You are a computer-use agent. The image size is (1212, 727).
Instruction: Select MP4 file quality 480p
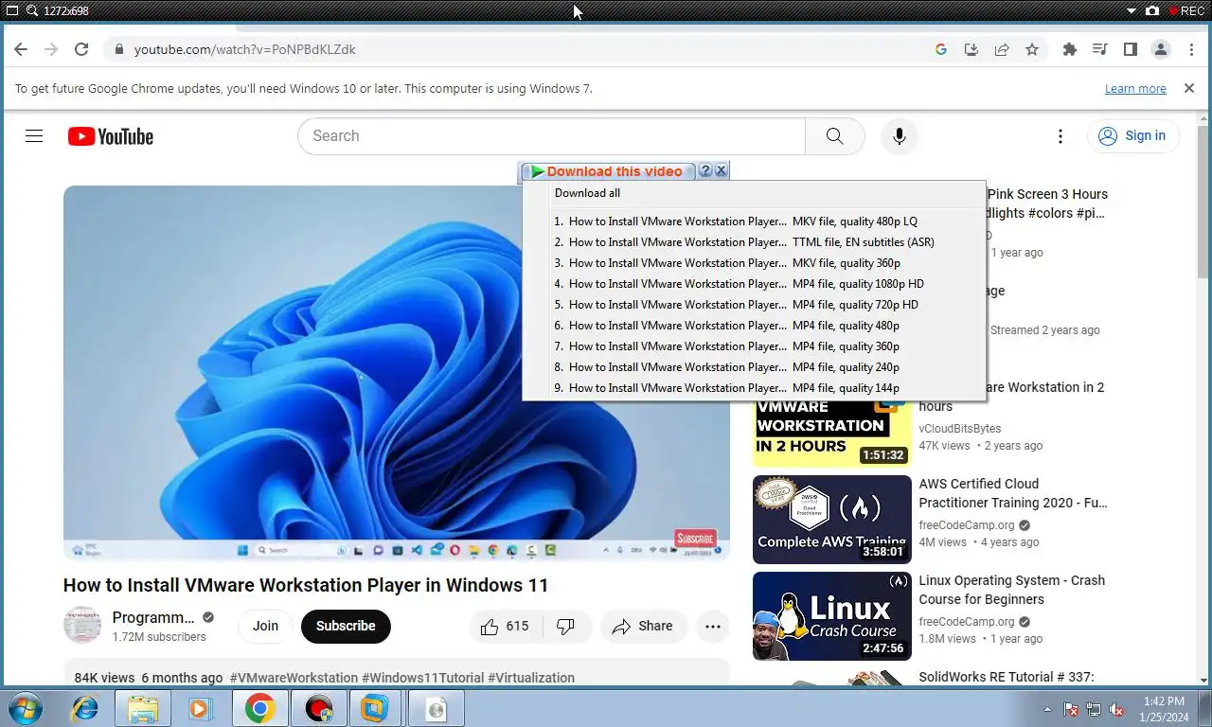pyautogui.click(x=754, y=326)
